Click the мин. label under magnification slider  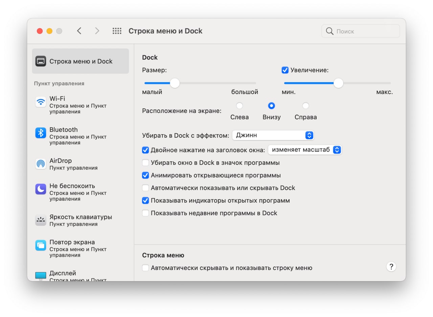tap(289, 92)
